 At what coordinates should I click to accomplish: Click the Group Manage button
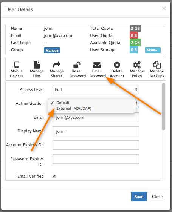[52, 50]
